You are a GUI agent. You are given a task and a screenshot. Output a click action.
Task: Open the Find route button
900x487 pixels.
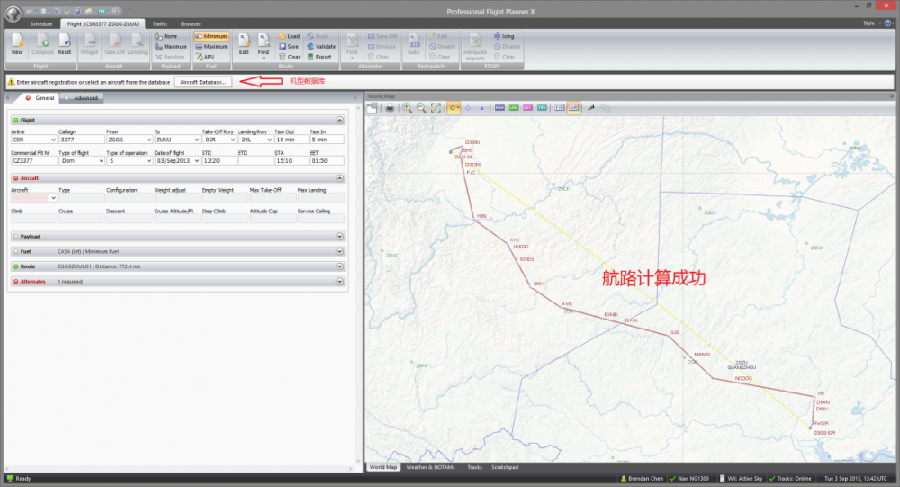coord(264,45)
